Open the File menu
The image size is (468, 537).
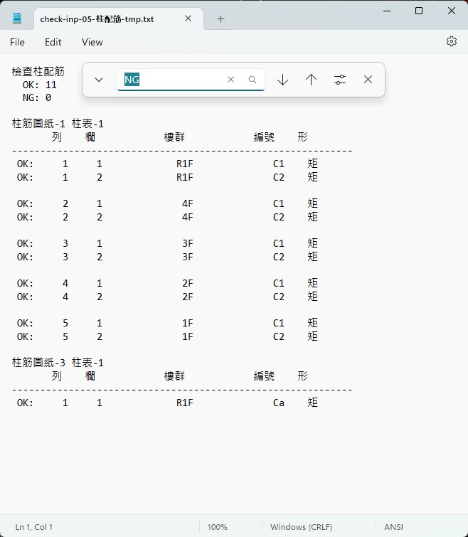tap(17, 42)
